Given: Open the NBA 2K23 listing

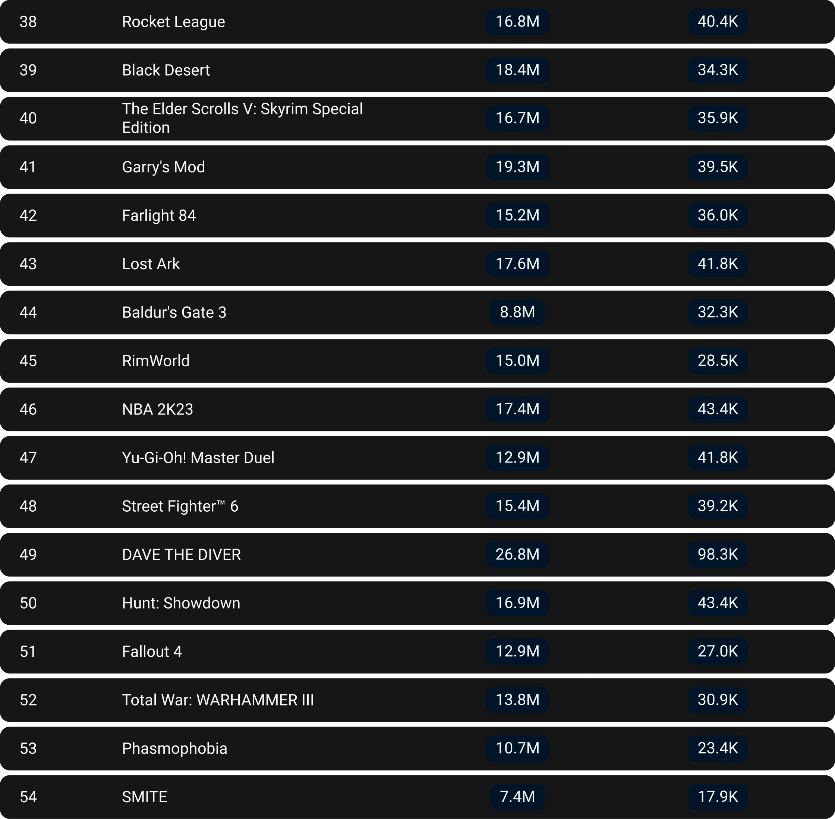Looking at the screenshot, I should [x=157, y=409].
